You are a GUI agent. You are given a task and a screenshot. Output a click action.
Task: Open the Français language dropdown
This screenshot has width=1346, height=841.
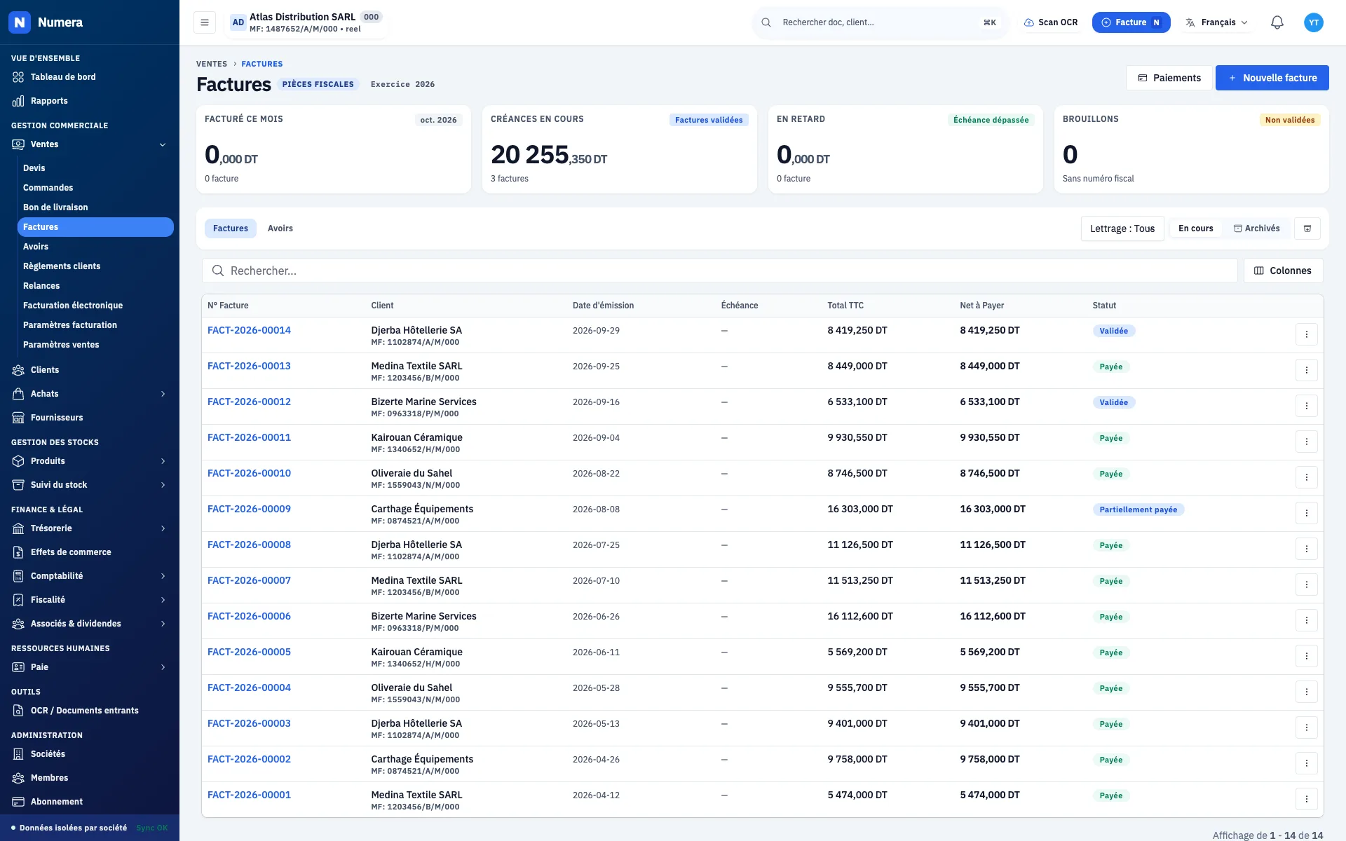click(1217, 22)
